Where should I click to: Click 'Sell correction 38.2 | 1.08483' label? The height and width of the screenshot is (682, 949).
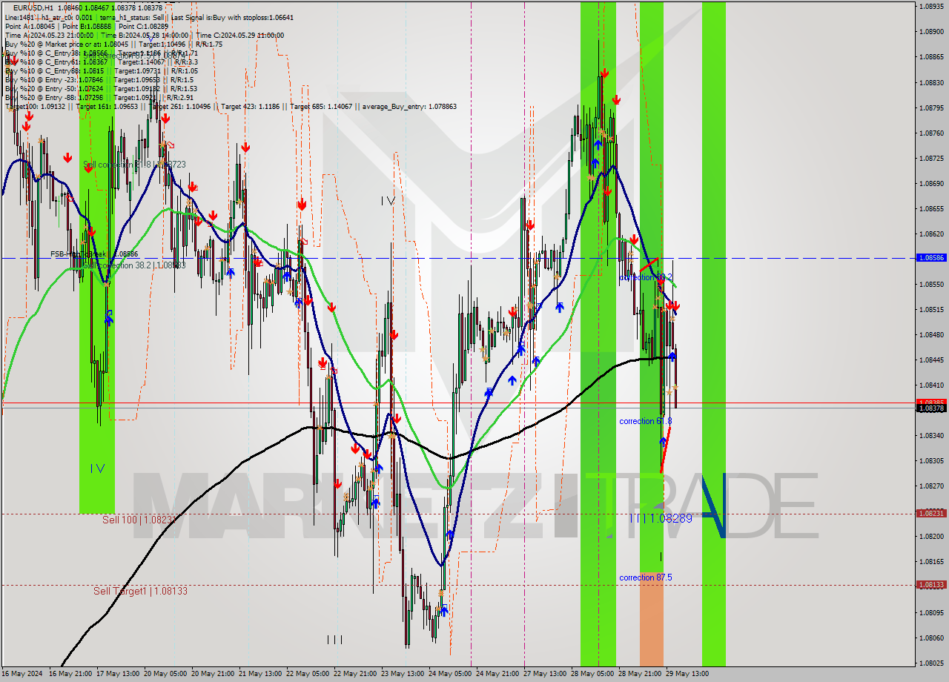click(134, 265)
